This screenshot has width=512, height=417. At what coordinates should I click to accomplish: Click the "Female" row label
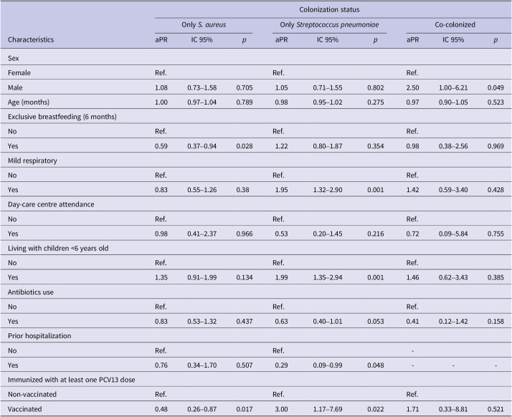20,73
